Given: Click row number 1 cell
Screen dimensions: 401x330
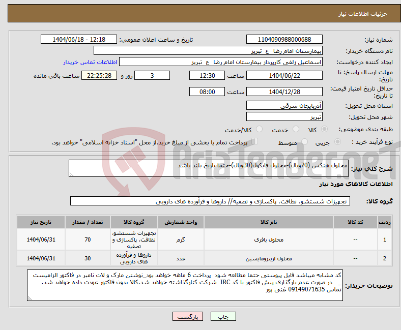Looking at the screenshot, I should [x=385, y=239].
